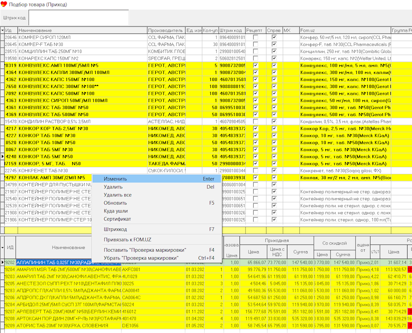The height and width of the screenshot is (333, 412).
Task: Click the red-highlighted cell in АМАРИЛ MSR row
Action: 409,270
